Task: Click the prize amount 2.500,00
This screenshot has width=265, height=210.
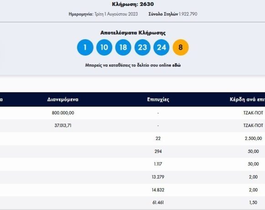Action: [253, 138]
